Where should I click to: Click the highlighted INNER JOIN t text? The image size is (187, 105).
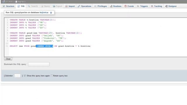45,46
